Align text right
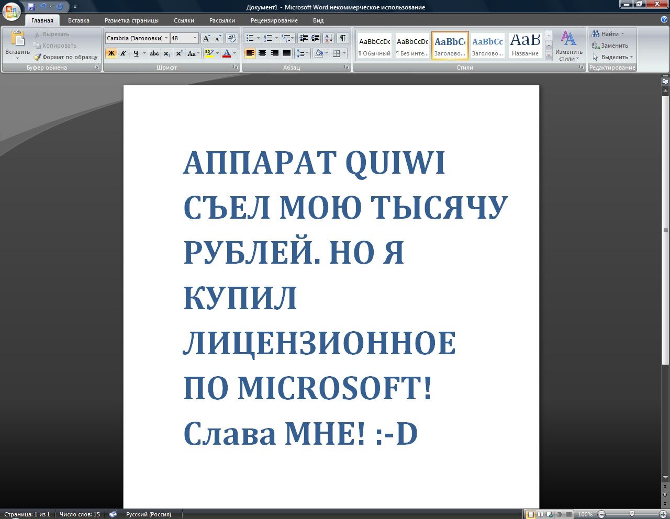Screen dimensions: 670x519 coord(274,53)
